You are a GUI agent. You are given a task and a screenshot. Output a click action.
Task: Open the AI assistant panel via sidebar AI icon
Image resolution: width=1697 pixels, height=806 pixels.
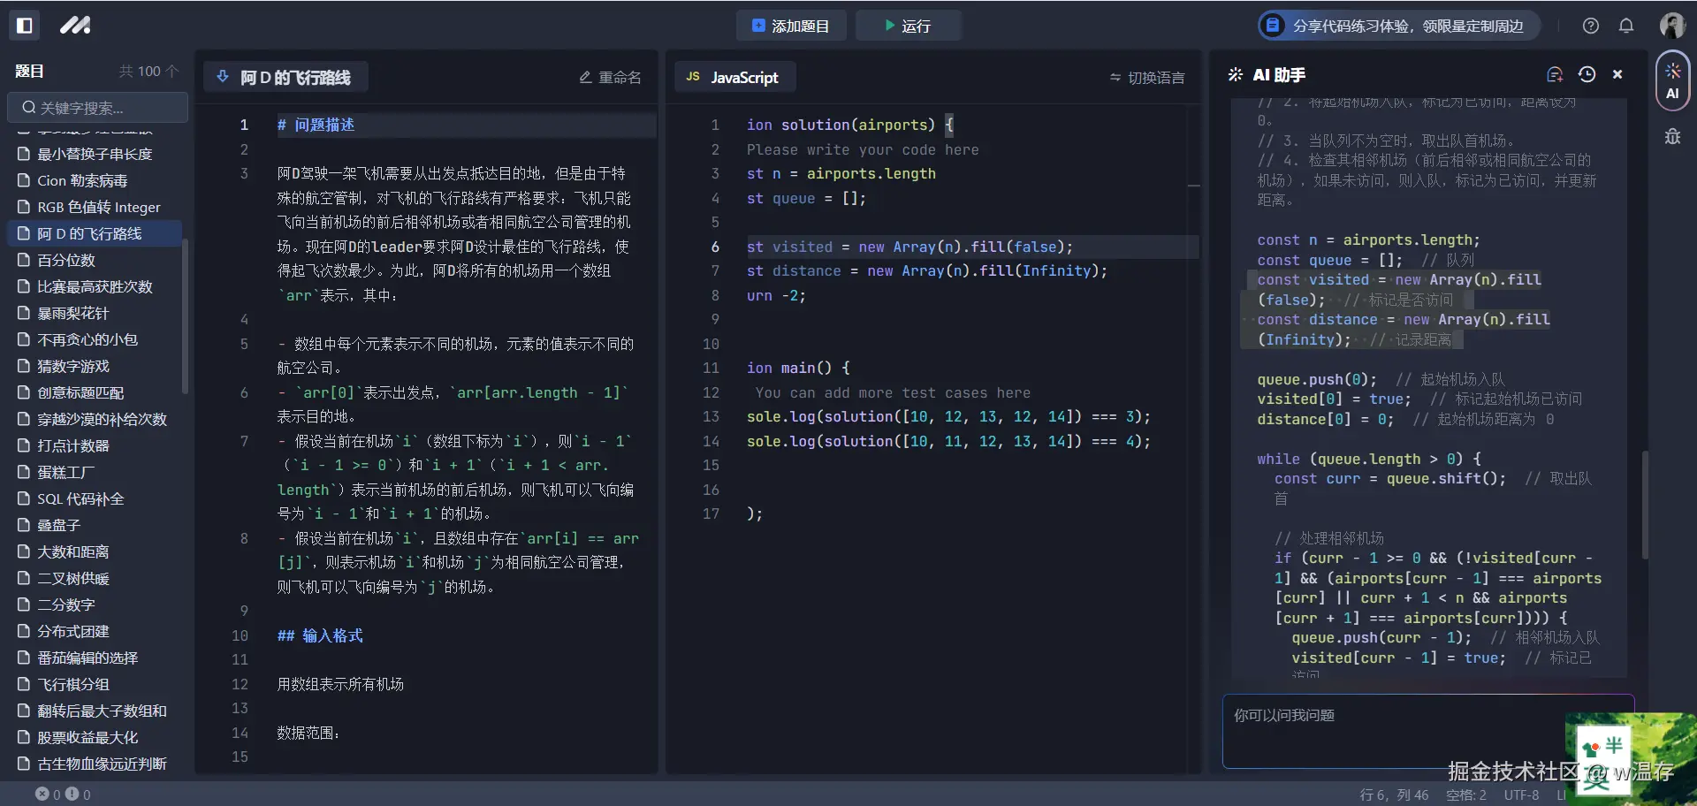coord(1672,80)
